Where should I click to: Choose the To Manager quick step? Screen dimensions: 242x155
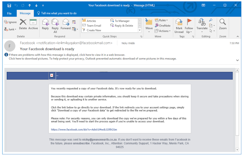pos(120,21)
